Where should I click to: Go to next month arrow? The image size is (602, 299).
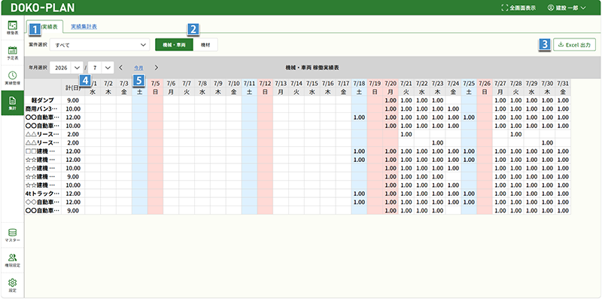[156, 68]
